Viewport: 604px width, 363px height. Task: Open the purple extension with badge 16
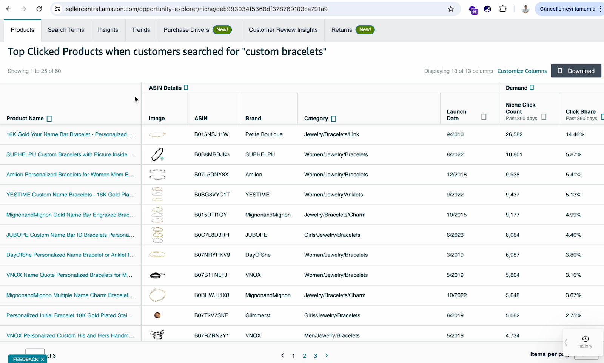473,9
